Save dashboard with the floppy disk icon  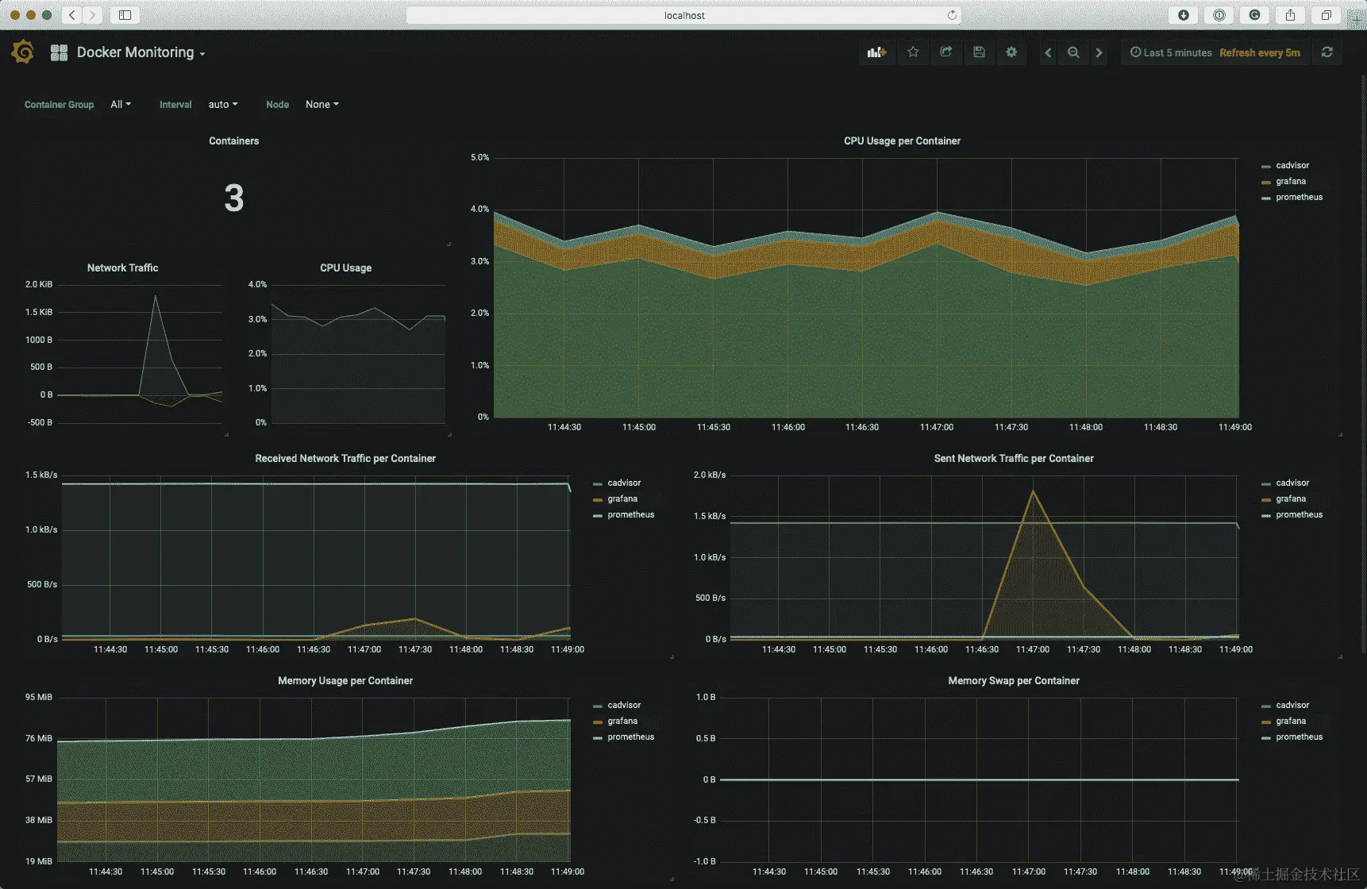click(x=979, y=52)
